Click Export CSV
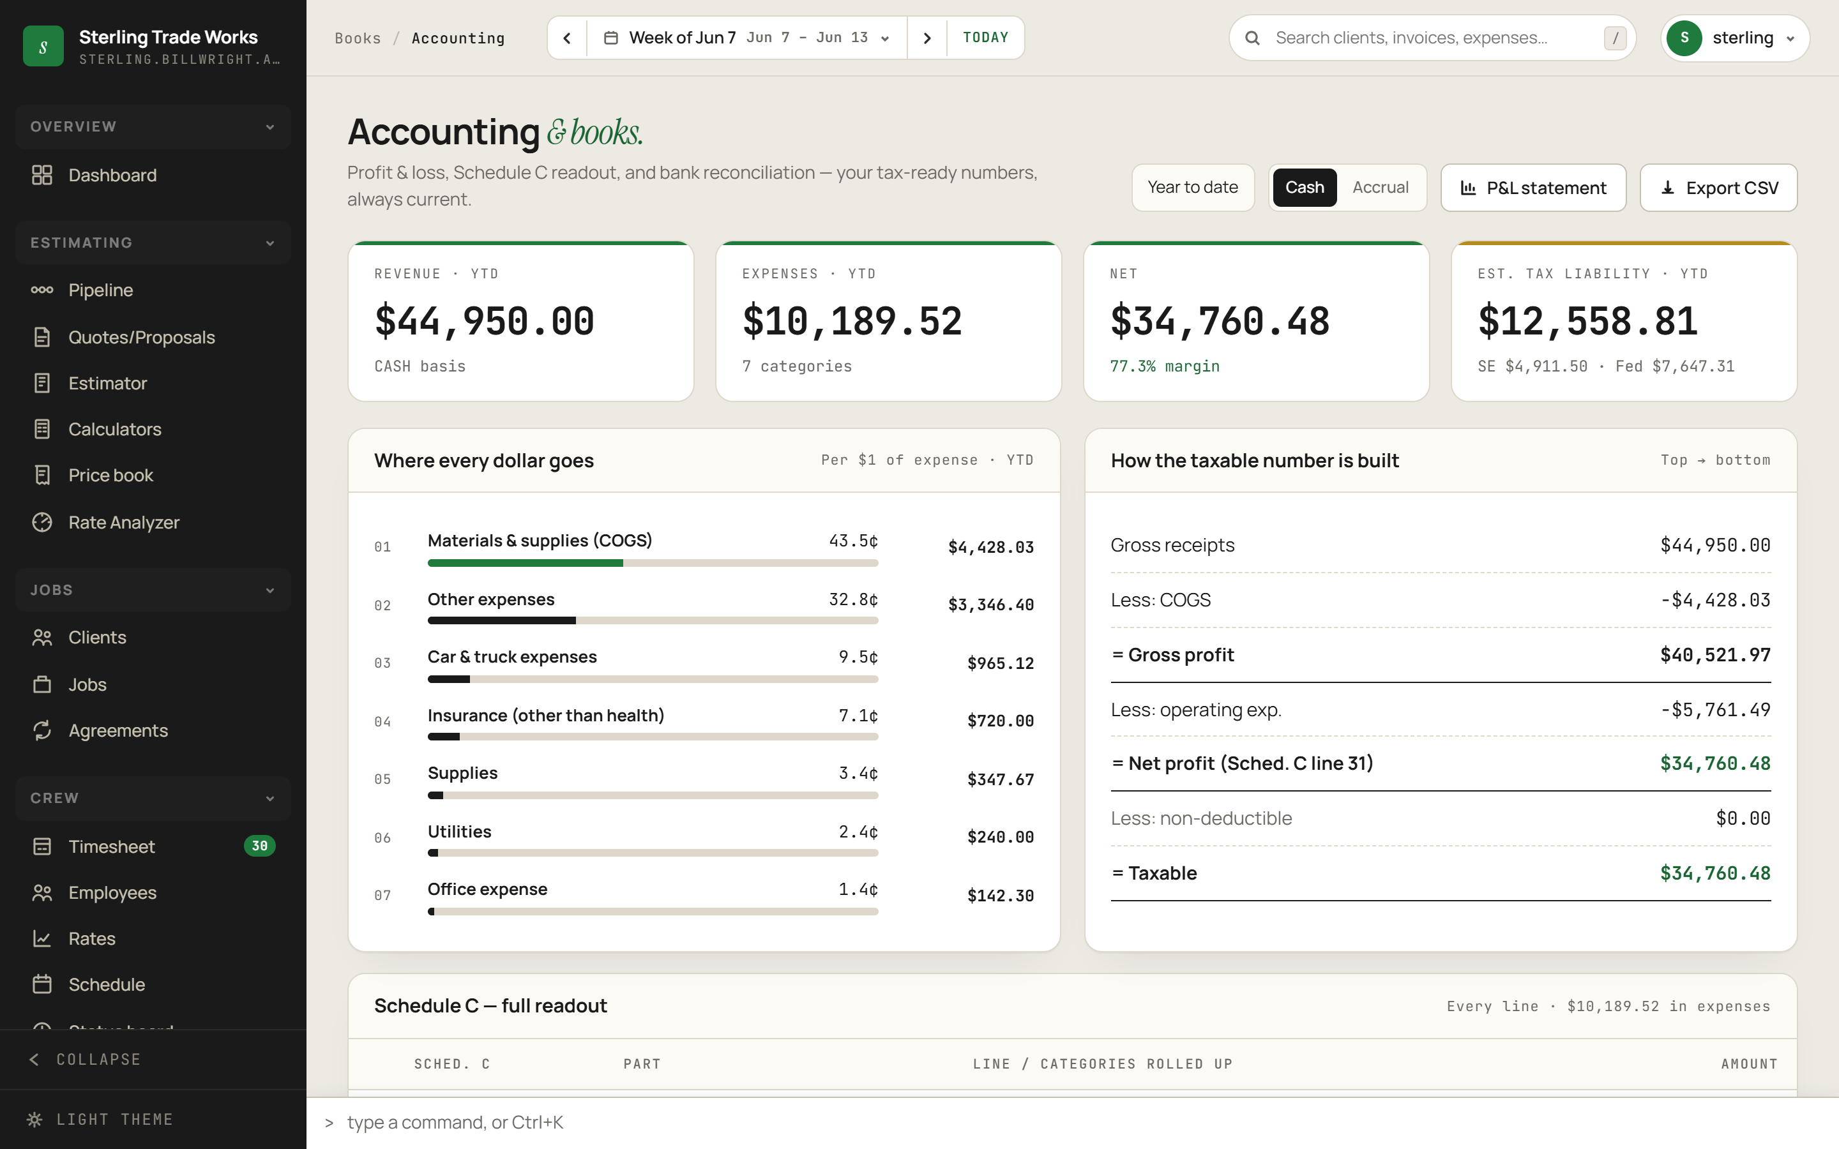This screenshot has width=1839, height=1149. [1718, 188]
